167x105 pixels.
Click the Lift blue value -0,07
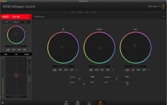(x=72, y=70)
